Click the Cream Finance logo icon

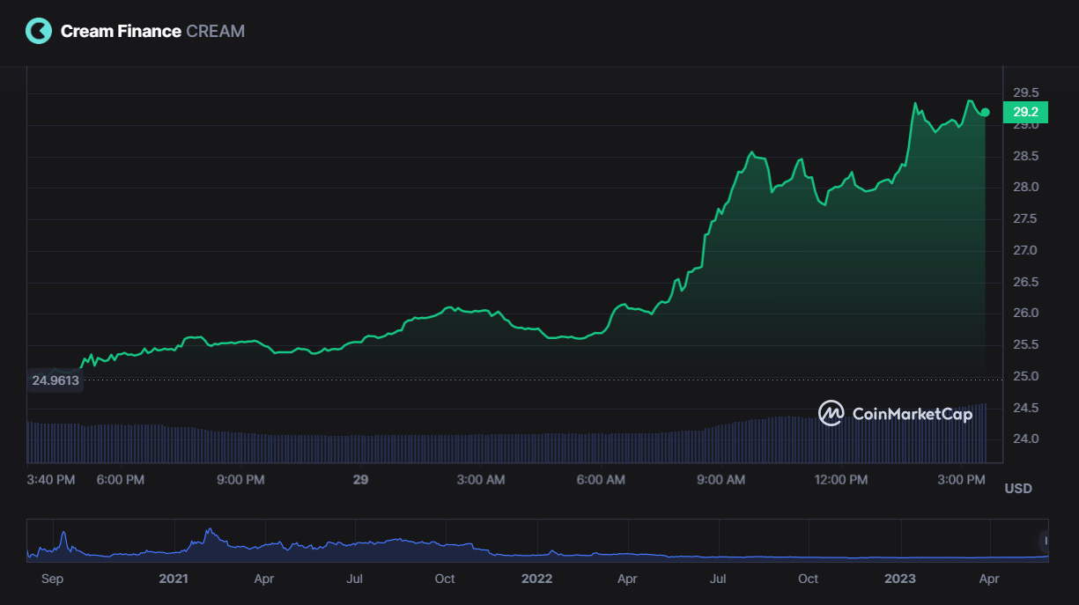(x=39, y=32)
